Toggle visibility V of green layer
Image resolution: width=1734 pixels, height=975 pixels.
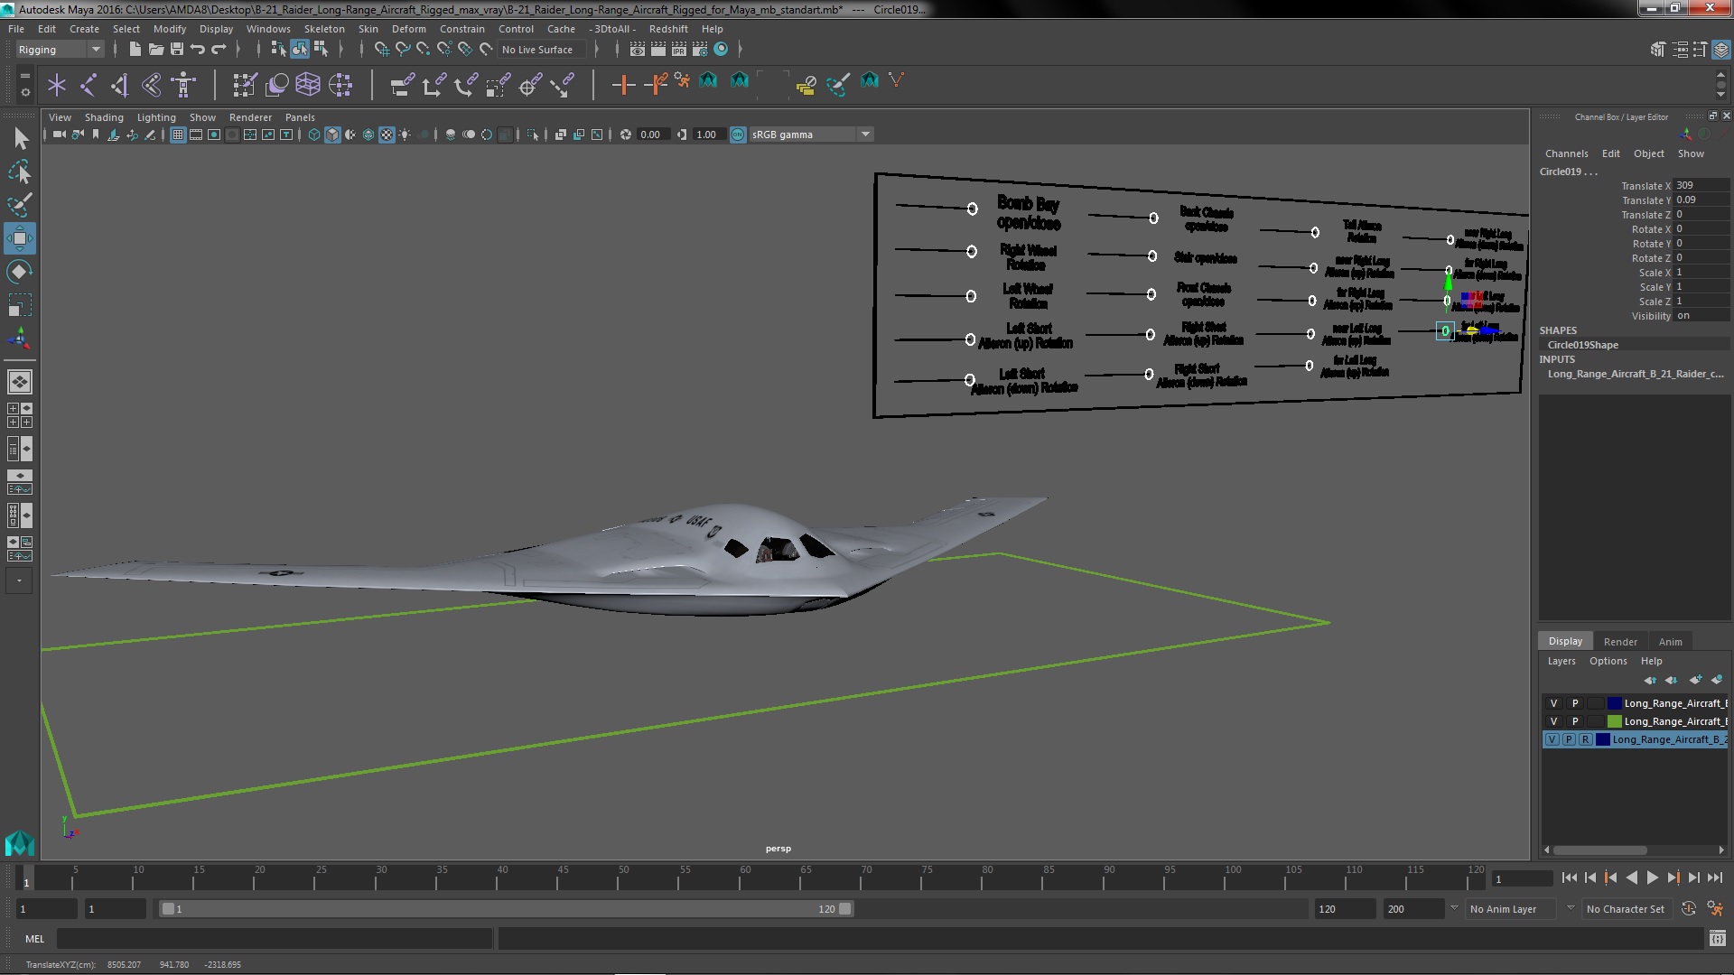[1553, 721]
